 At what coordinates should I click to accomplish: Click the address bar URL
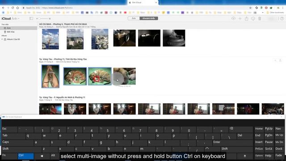click(57, 8)
